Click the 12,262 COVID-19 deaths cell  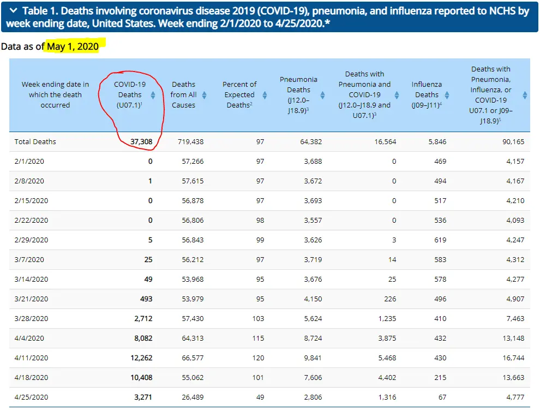[x=141, y=358]
